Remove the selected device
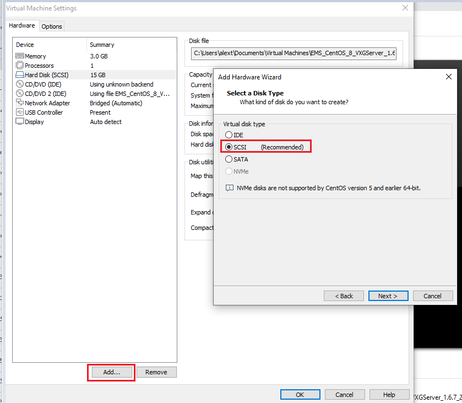 tap(156, 372)
